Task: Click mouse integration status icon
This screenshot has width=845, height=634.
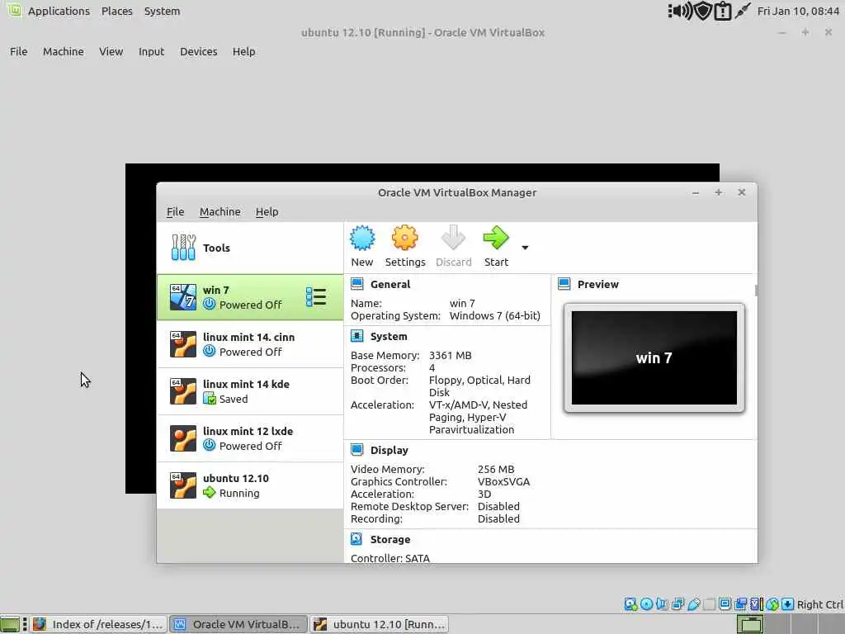Action: coord(772,604)
